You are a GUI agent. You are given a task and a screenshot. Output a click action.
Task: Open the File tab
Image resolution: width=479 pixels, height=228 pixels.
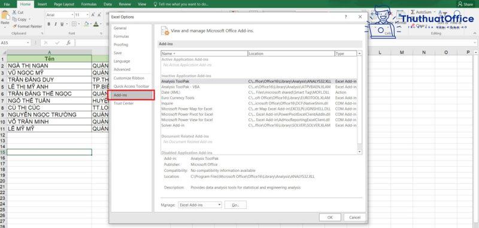point(7,4)
